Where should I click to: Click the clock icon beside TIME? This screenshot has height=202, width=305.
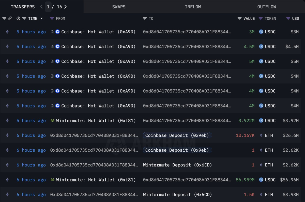18,18
